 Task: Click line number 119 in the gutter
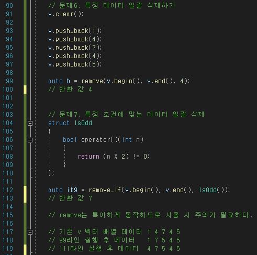(8, 249)
